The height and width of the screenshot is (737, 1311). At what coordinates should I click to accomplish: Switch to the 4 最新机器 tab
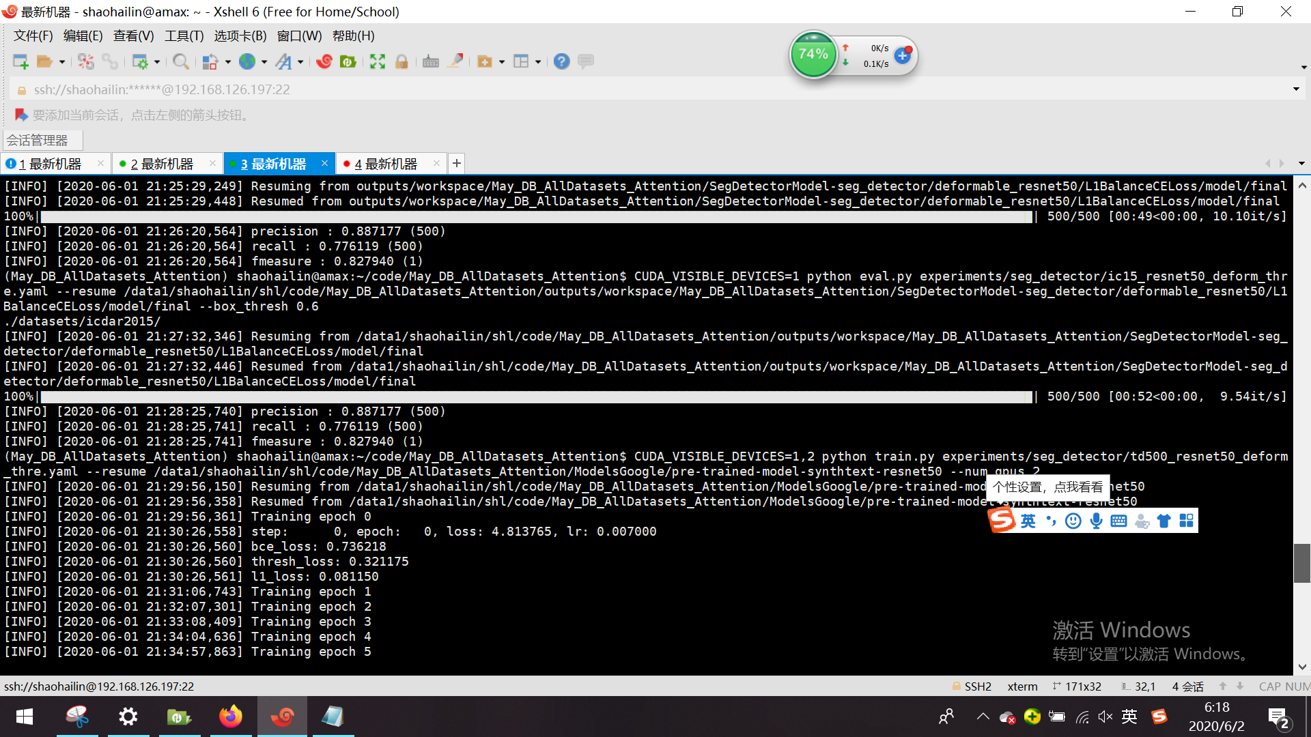[x=386, y=163]
